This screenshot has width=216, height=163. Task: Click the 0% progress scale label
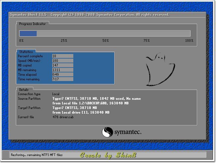click(21, 41)
